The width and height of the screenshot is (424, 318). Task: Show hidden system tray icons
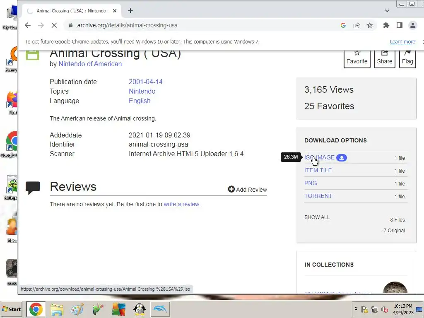pos(356,309)
